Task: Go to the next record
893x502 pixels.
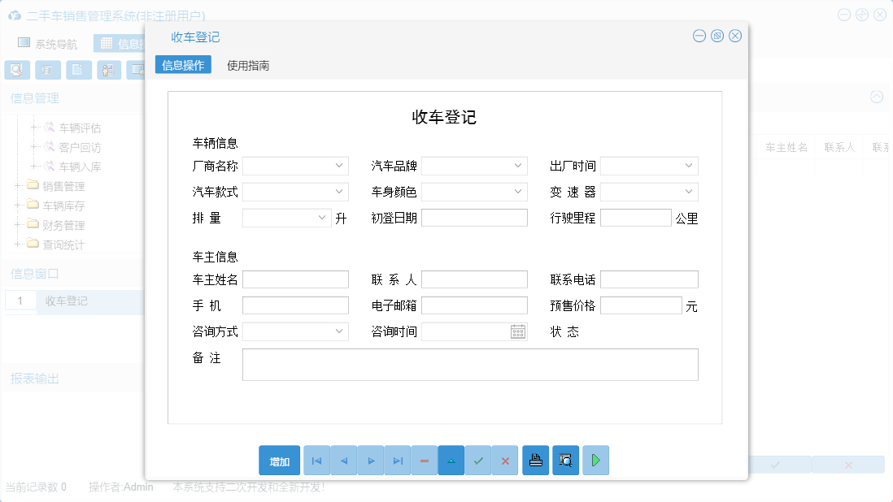Action: click(x=370, y=461)
